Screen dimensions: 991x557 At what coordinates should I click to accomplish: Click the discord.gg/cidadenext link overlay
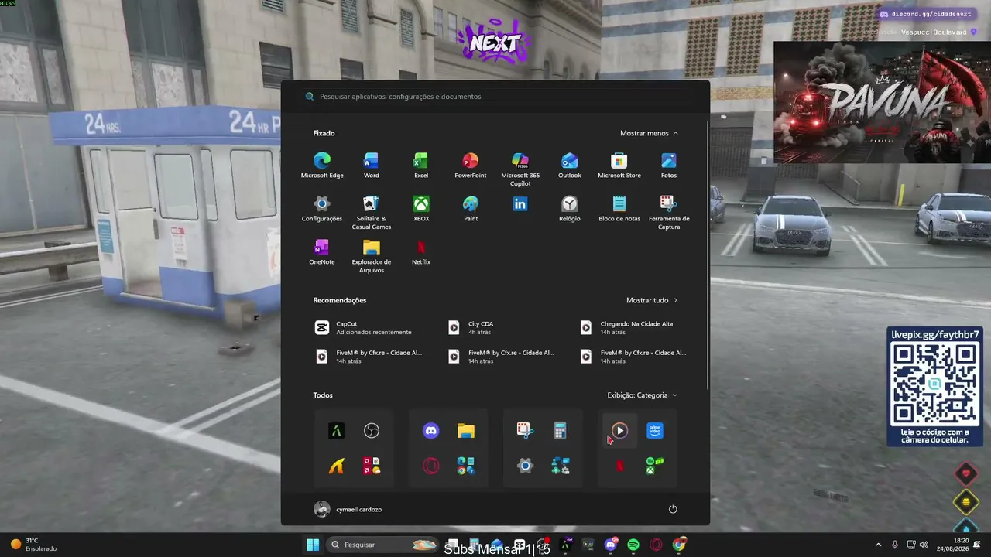point(925,14)
